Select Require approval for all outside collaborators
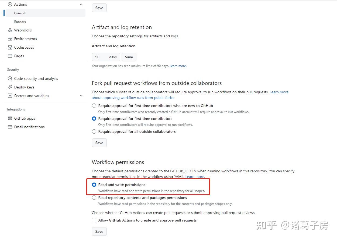 coord(94,131)
